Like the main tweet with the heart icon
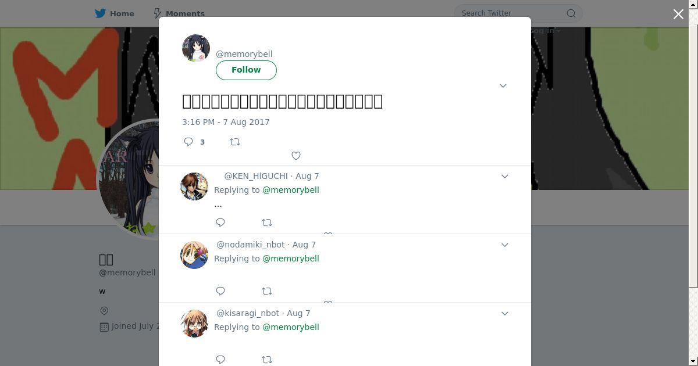This screenshot has height=366, width=698. (296, 156)
